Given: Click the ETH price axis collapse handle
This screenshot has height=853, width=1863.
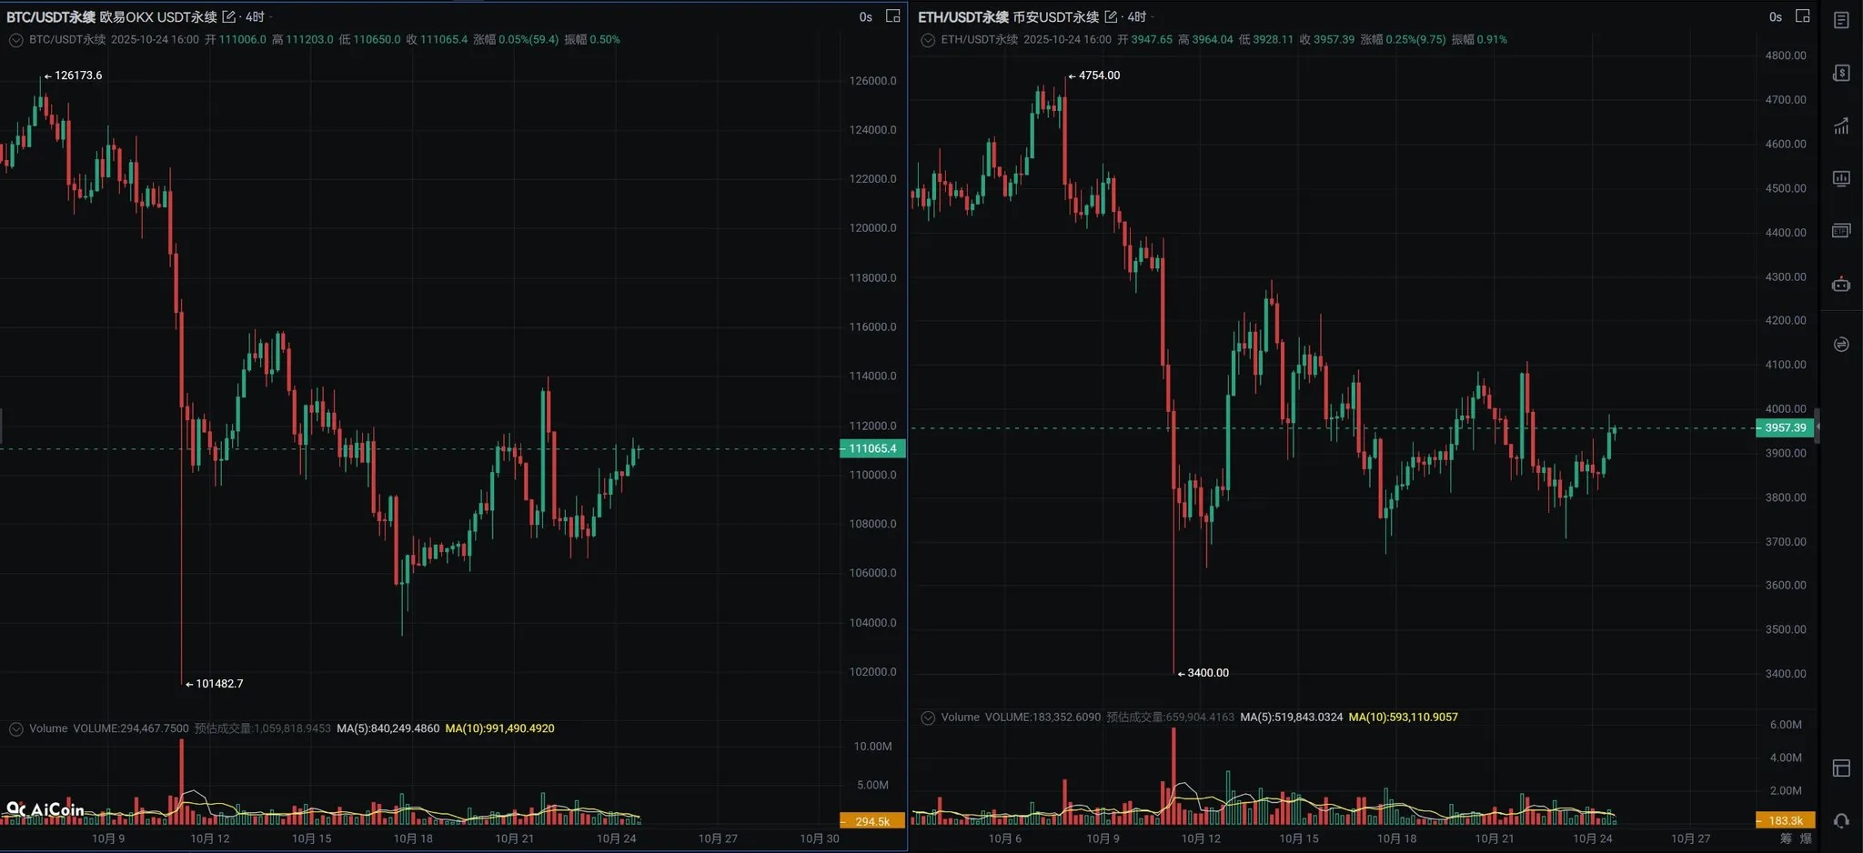Looking at the screenshot, I should point(1817,426).
